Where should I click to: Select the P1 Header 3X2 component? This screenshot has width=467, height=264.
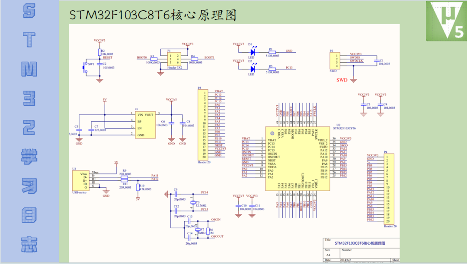[x=174, y=59]
